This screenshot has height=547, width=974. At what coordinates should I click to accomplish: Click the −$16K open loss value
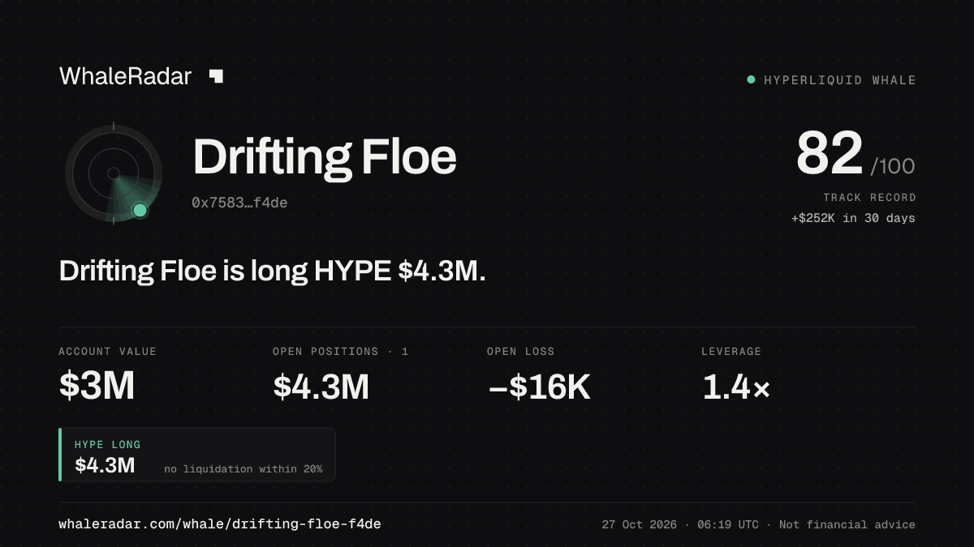[539, 387]
